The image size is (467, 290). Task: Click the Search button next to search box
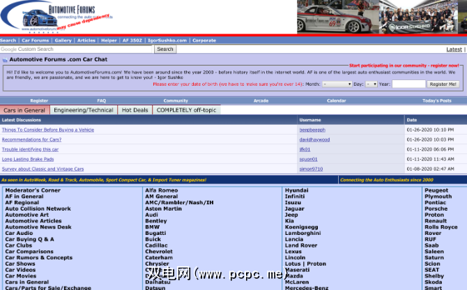click(165, 49)
